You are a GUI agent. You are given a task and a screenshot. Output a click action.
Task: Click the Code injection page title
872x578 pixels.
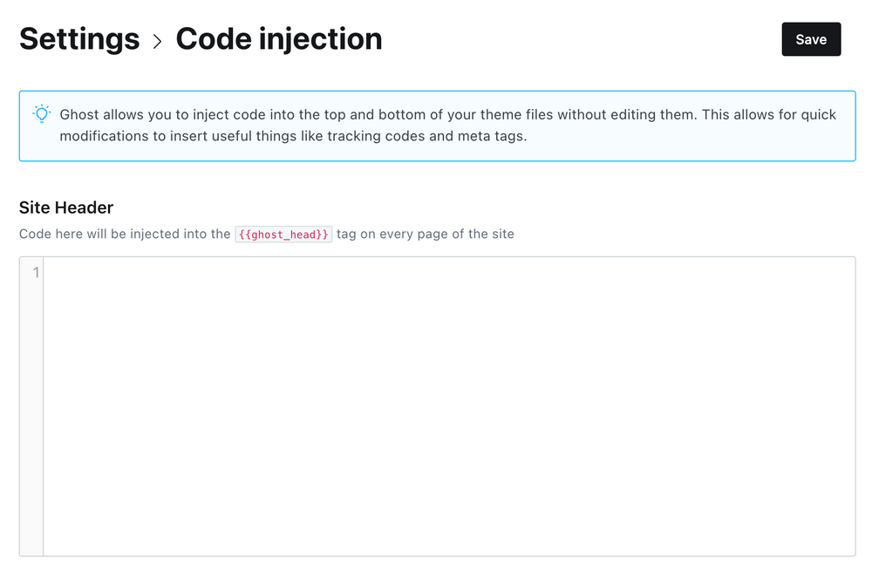coord(279,39)
